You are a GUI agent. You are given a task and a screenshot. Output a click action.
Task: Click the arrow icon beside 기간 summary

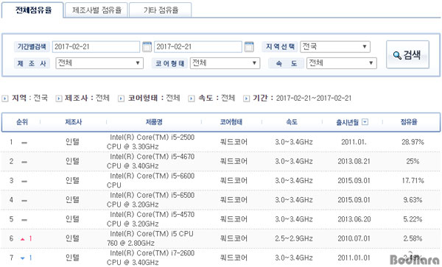pyautogui.click(x=246, y=99)
